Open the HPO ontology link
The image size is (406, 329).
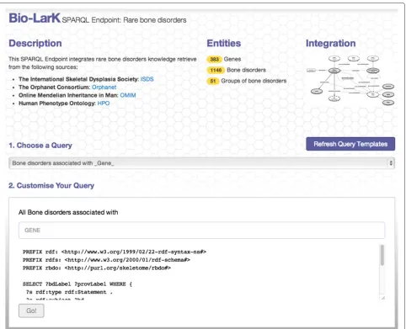pos(104,103)
